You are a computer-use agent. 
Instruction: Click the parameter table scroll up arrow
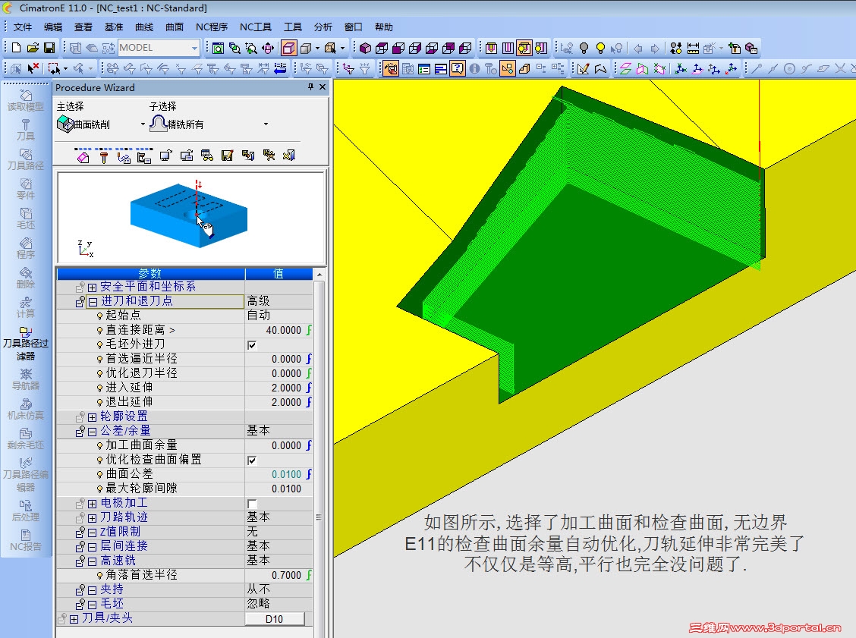320,274
